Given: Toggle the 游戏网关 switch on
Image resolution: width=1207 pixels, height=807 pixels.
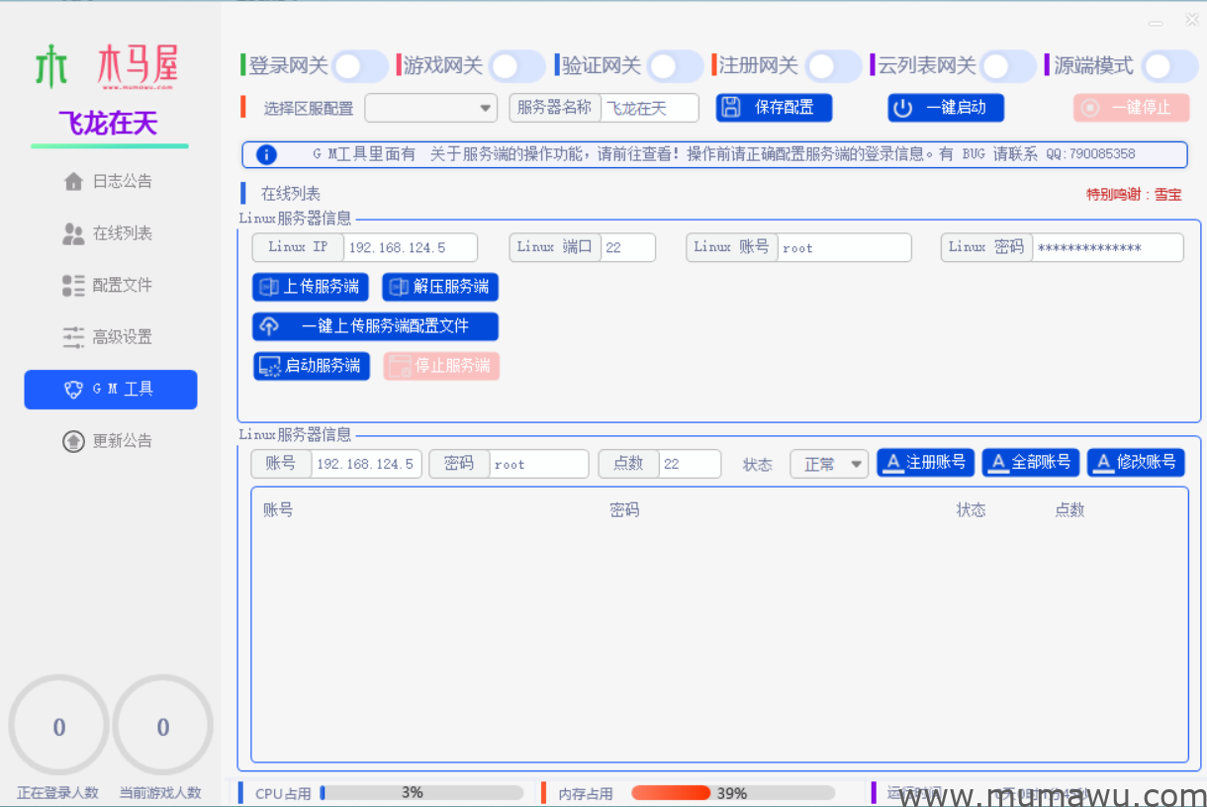Looking at the screenshot, I should [x=517, y=64].
